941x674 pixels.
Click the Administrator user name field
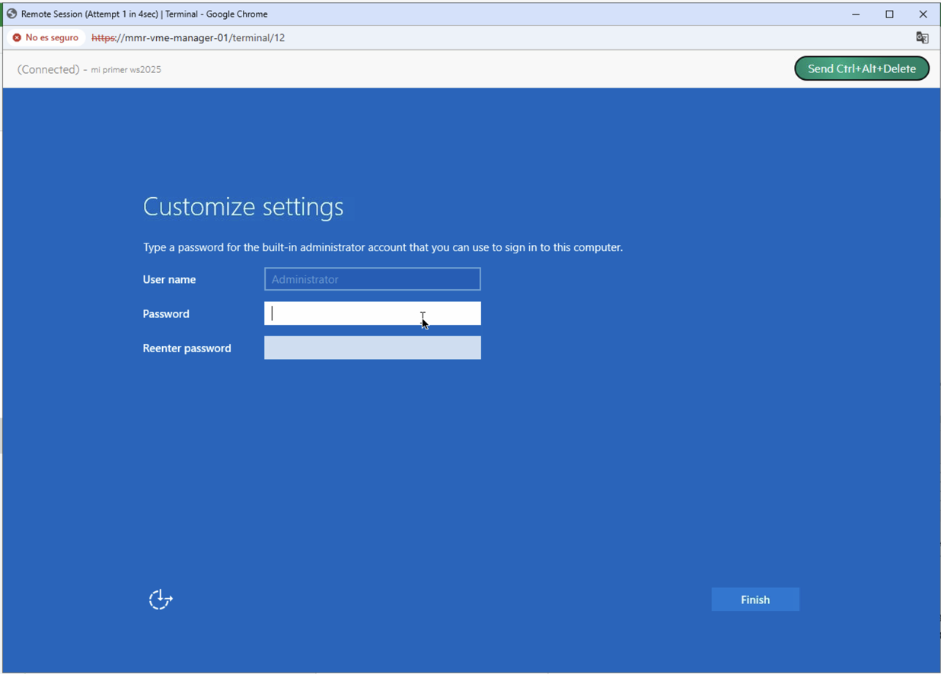(x=372, y=278)
